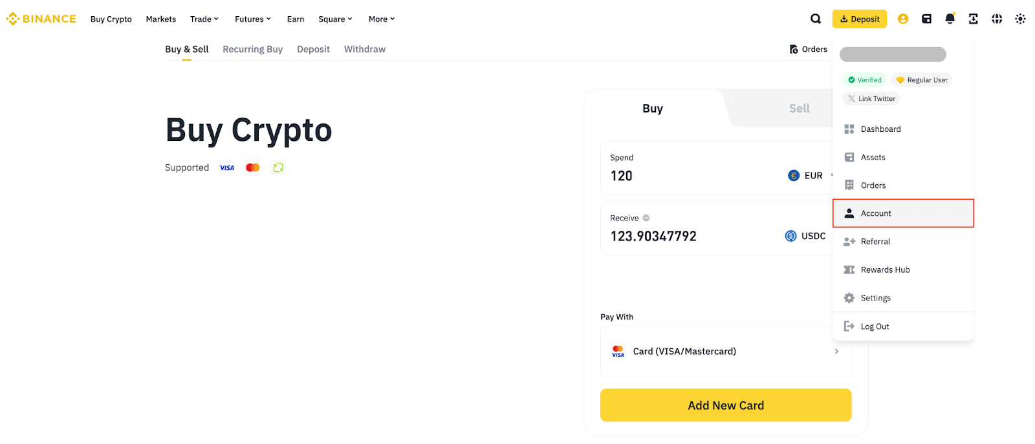This screenshot has height=444, width=1035.
Task: Click the info icon beside Receive
Action: point(646,218)
